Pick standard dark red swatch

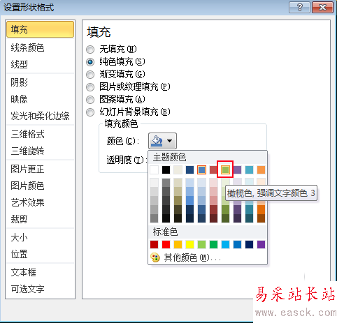click(154, 244)
